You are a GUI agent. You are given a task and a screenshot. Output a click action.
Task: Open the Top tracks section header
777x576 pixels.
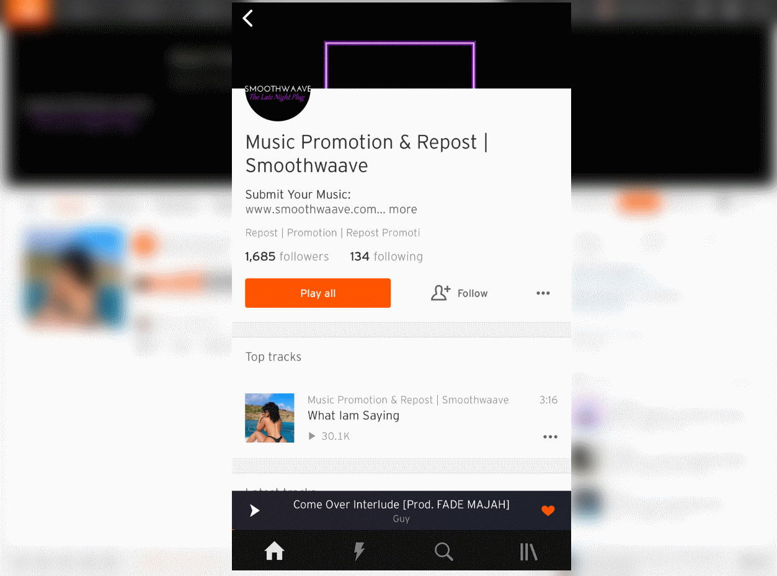[273, 357]
